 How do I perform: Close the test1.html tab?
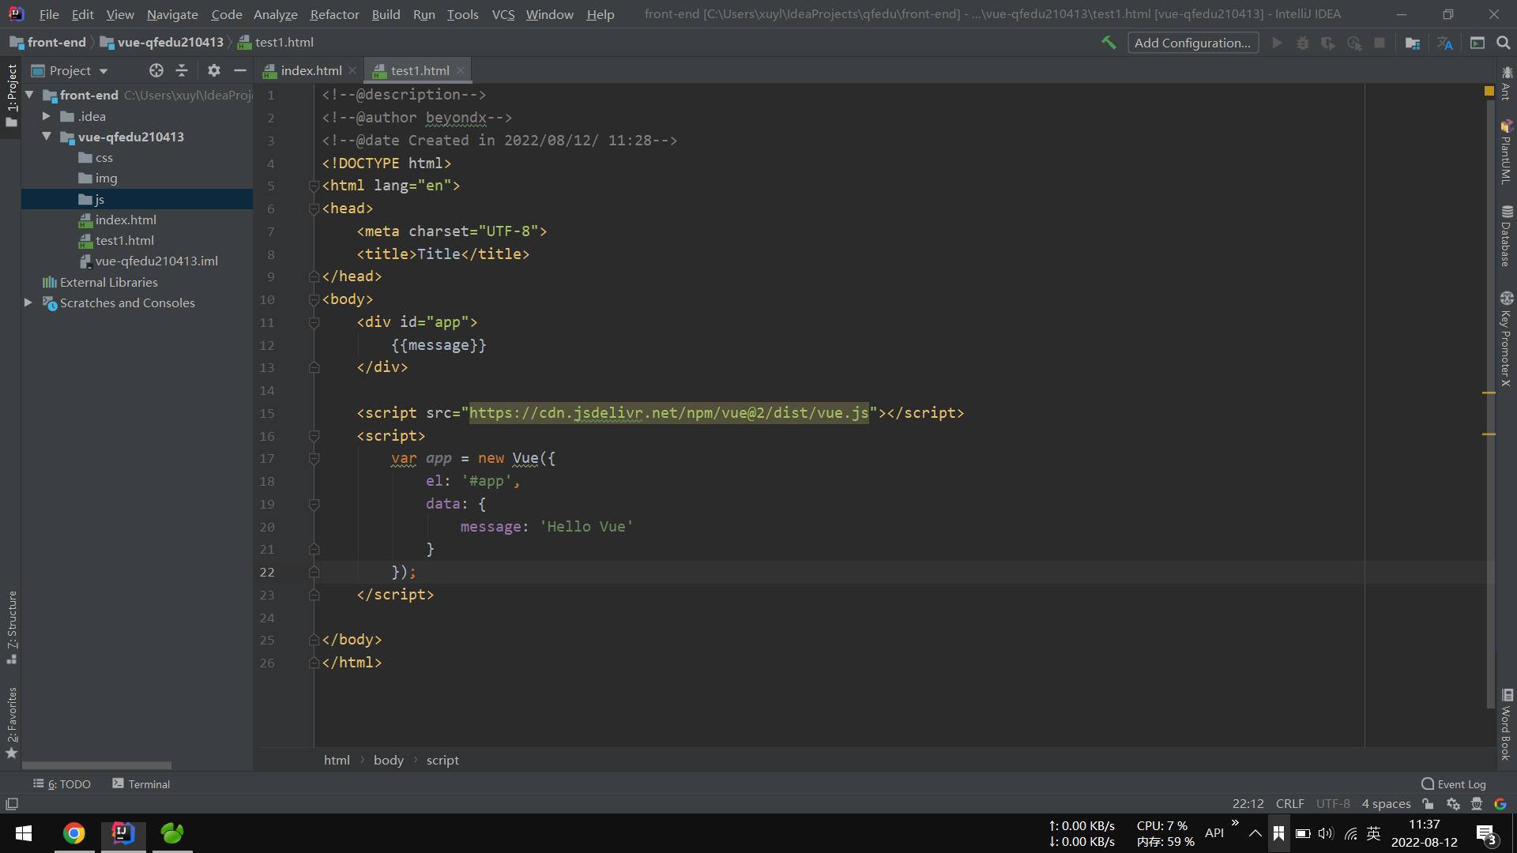tap(461, 70)
